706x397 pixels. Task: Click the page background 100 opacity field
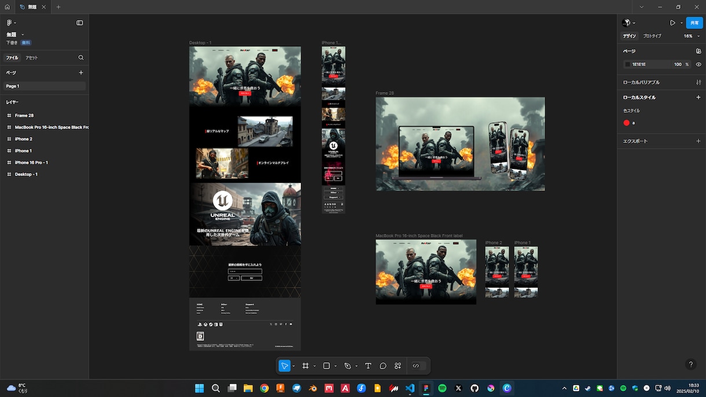678,64
